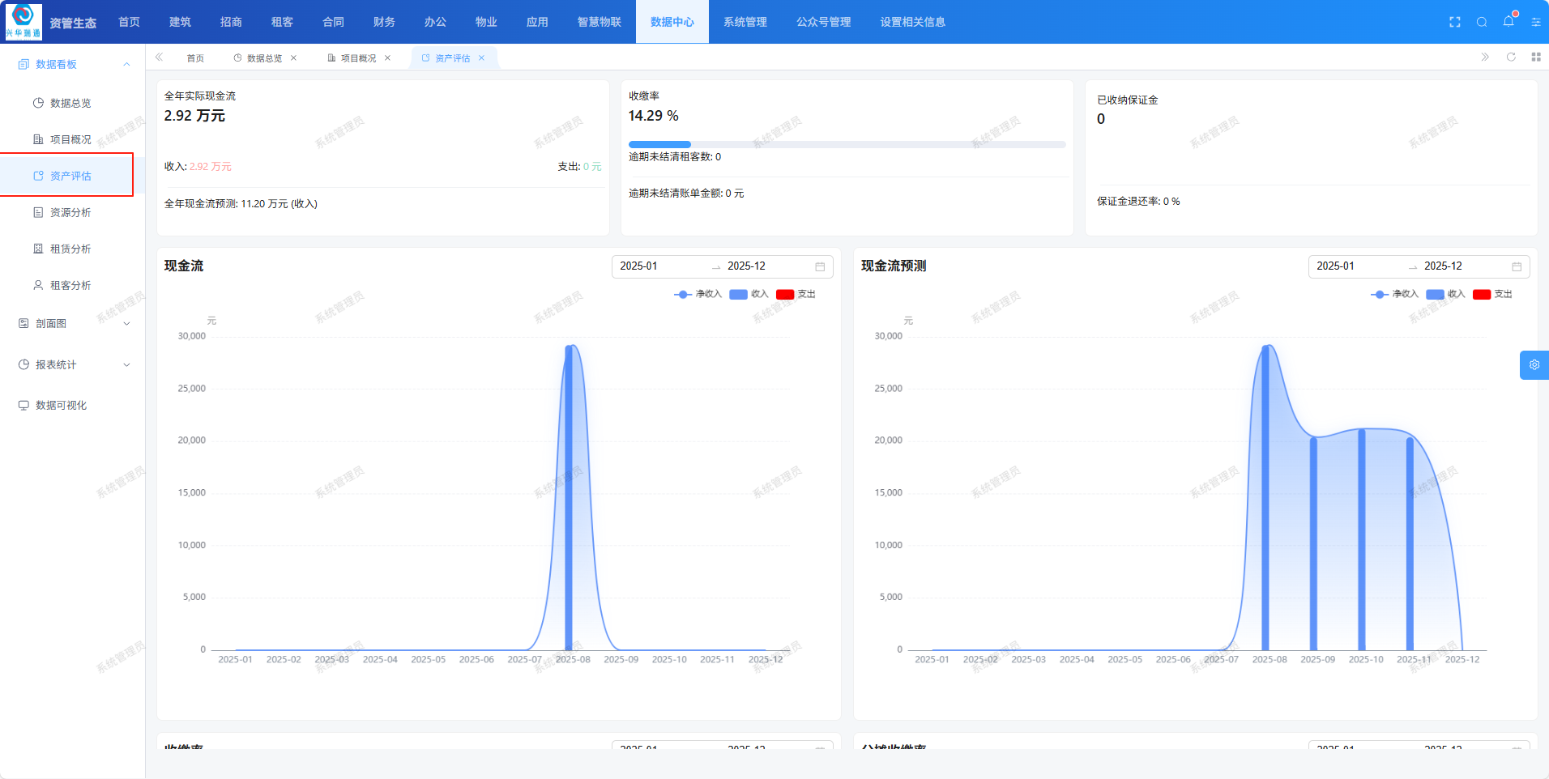Image resolution: width=1549 pixels, height=779 pixels.
Task: Click the 收缴率 progress bar
Action: (847, 144)
